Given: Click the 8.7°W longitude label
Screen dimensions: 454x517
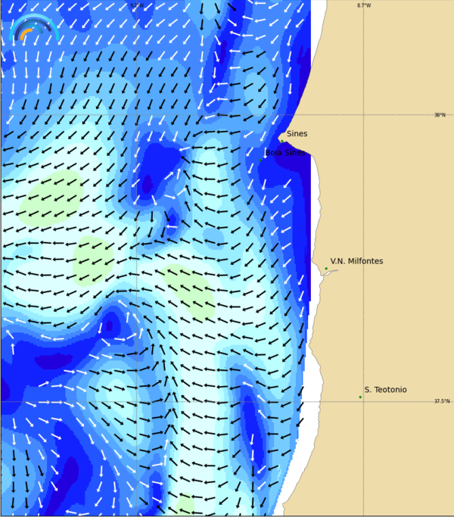Looking at the screenshot, I should [x=364, y=5].
